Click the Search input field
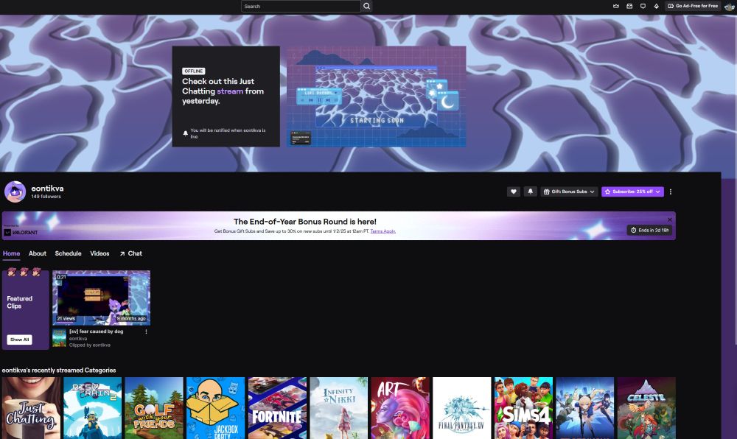This screenshot has width=737, height=439. coord(301,6)
